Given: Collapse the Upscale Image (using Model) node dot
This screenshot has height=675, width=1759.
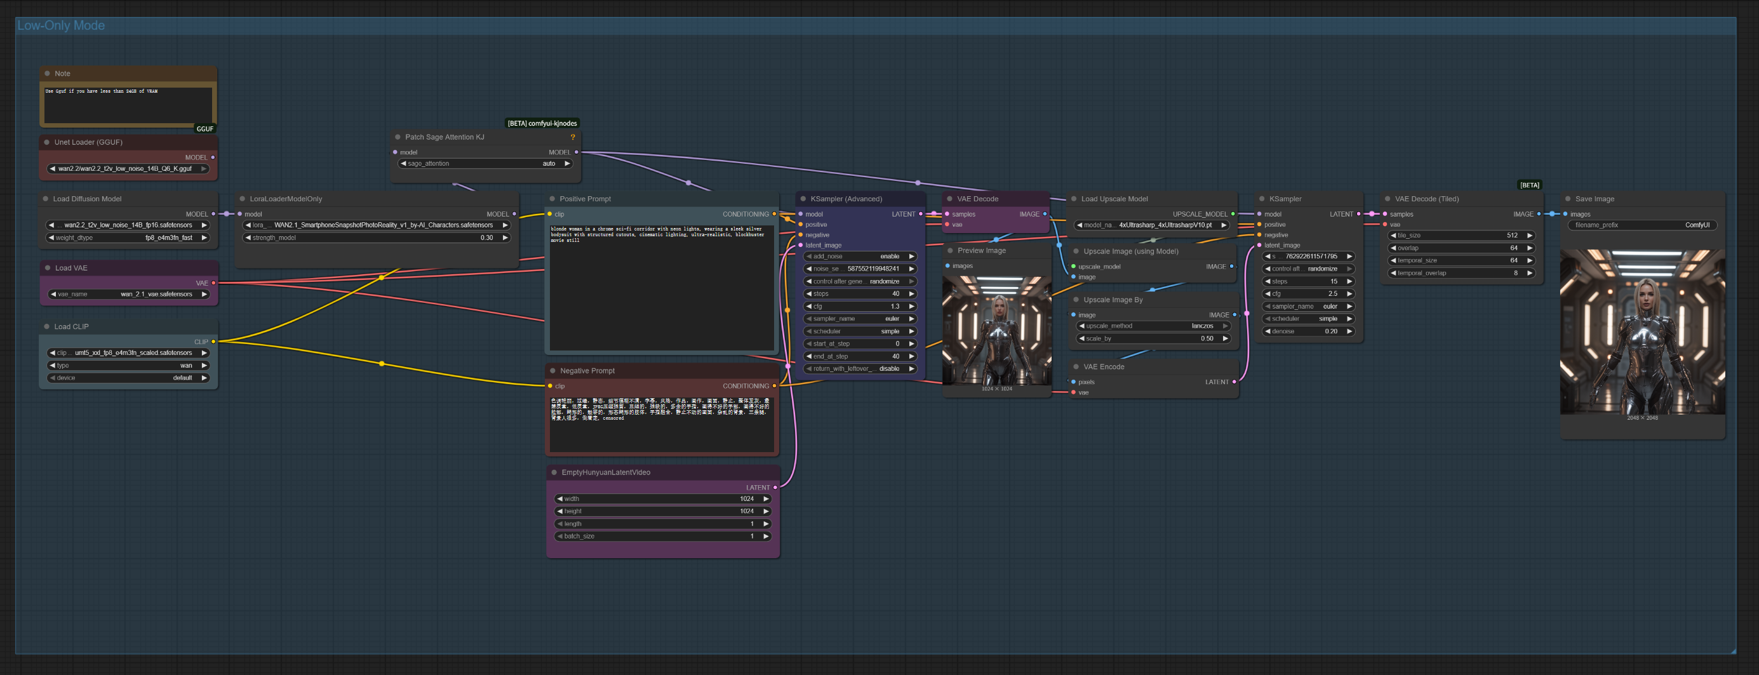Looking at the screenshot, I should click(1076, 252).
